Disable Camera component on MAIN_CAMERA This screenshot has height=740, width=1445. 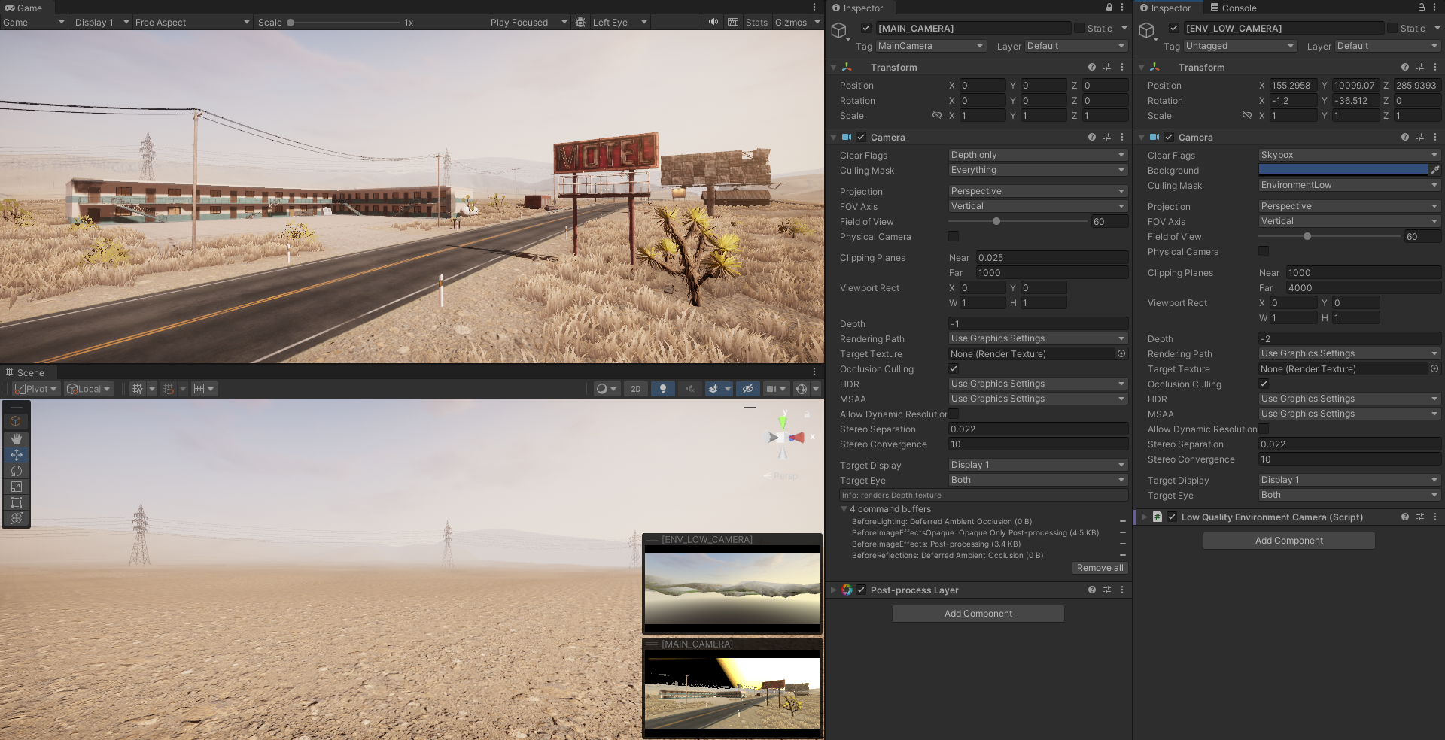tap(861, 137)
